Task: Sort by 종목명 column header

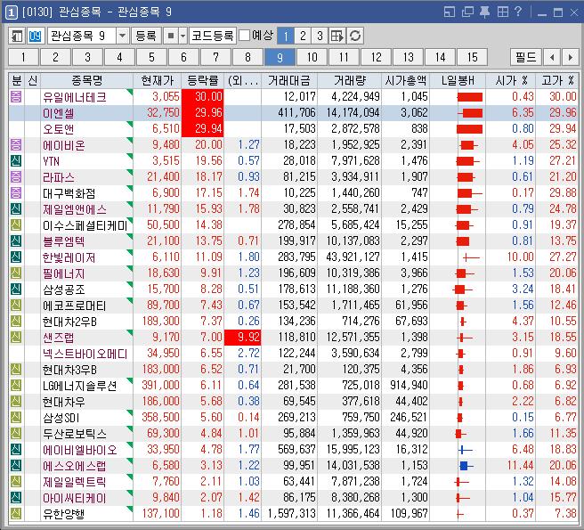Action: (x=86, y=80)
